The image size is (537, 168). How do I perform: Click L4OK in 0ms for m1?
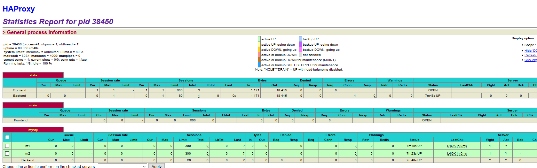pos(457,146)
